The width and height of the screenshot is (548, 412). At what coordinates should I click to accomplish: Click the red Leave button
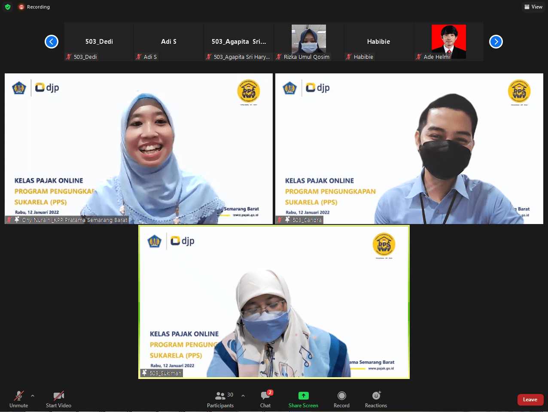pyautogui.click(x=530, y=400)
